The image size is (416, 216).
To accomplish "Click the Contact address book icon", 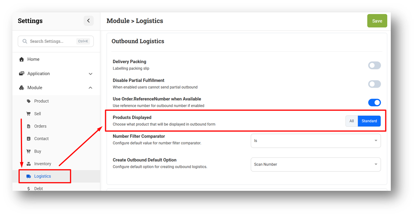I will point(29,138).
